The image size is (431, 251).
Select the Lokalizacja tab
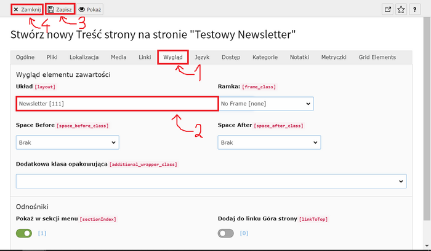pos(84,57)
